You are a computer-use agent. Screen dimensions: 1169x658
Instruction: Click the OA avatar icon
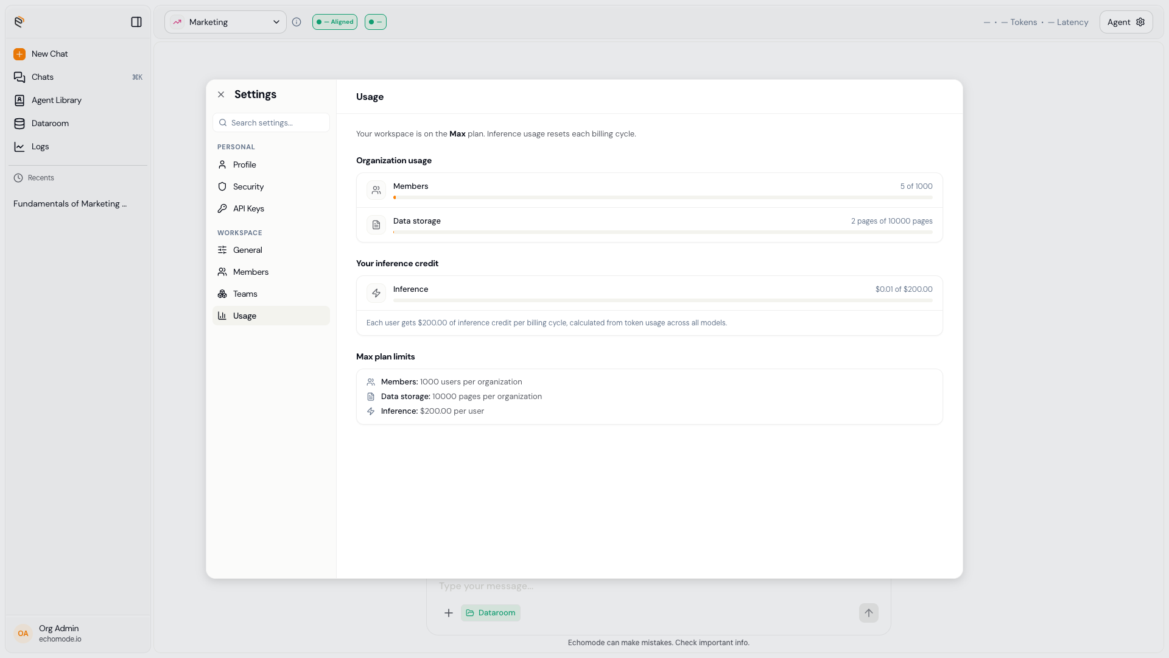pyautogui.click(x=23, y=634)
